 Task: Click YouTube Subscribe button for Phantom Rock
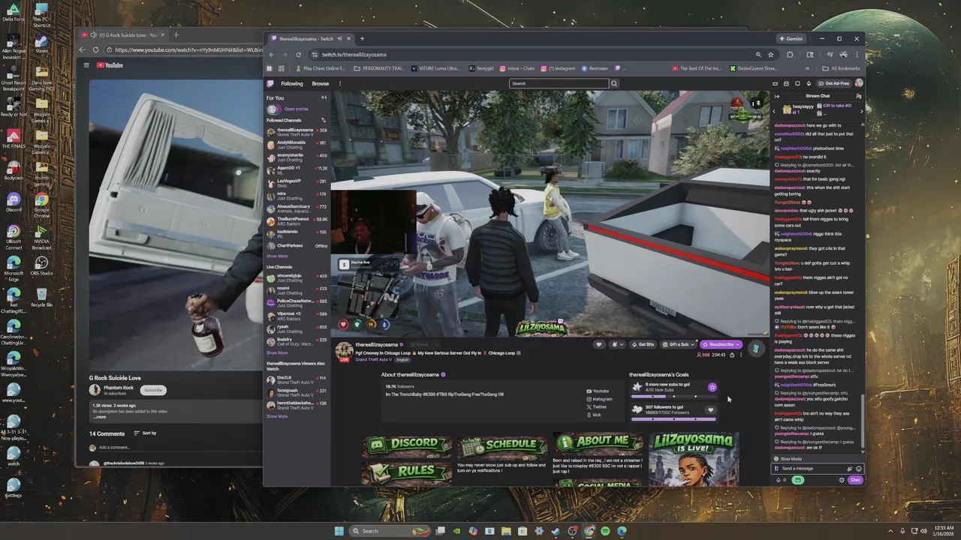click(x=153, y=390)
